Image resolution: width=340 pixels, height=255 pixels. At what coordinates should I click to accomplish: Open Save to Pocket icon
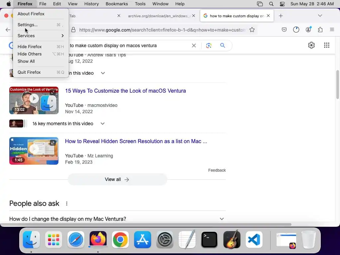(284, 30)
